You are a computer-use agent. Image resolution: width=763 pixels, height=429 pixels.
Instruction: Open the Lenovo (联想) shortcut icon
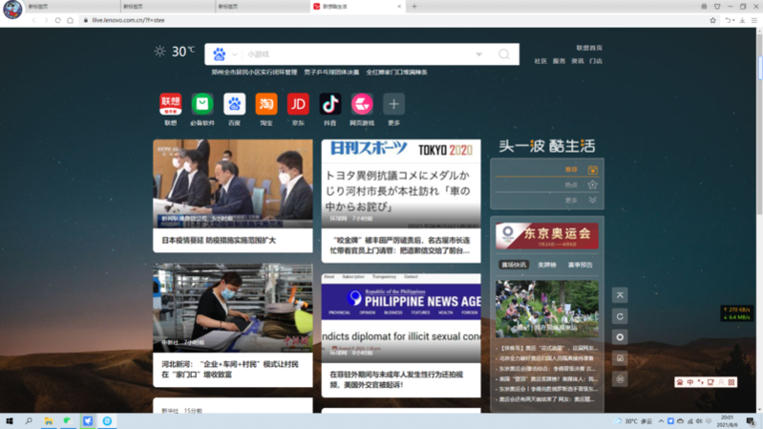pos(170,104)
